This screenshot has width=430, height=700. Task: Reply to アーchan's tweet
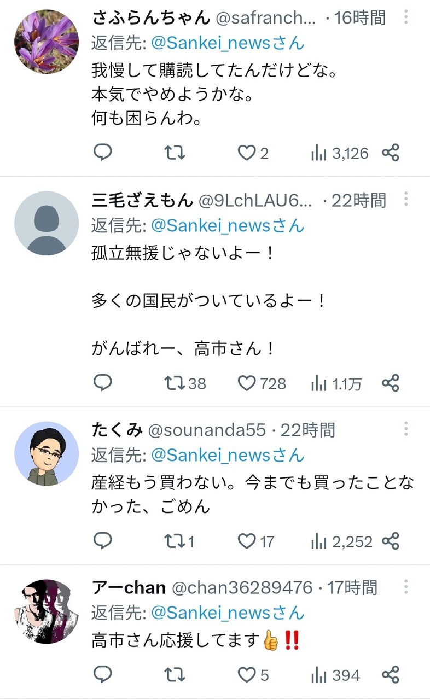pos(102,675)
